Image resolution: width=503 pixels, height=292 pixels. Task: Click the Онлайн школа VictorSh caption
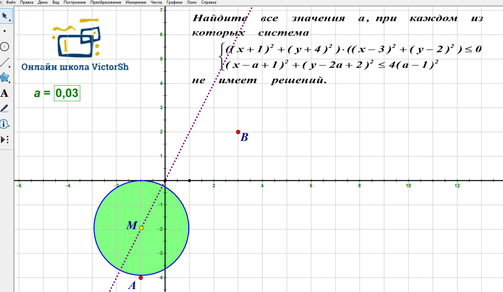pyautogui.click(x=75, y=67)
